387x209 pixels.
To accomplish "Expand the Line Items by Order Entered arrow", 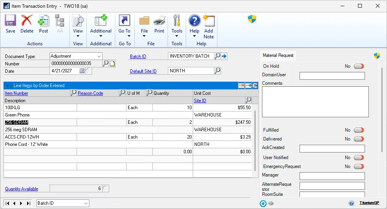I will 7,86.
